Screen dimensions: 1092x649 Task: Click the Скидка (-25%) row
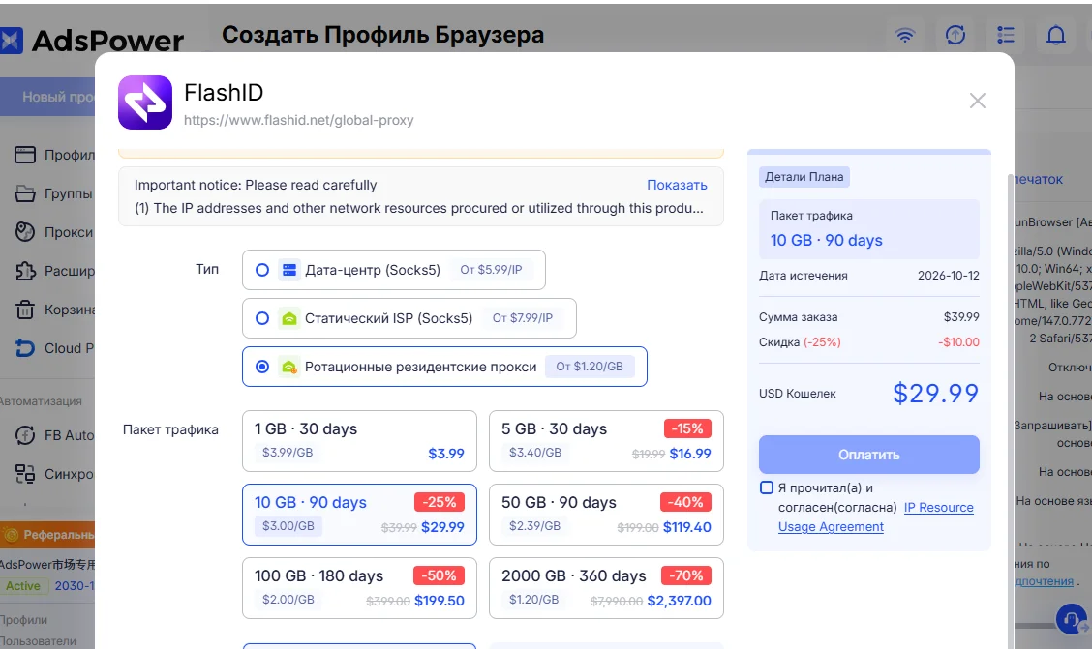click(x=869, y=342)
